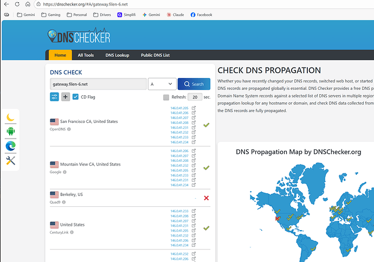Open the record type dropdown showing A
The height and width of the screenshot is (262, 374).
click(162, 84)
